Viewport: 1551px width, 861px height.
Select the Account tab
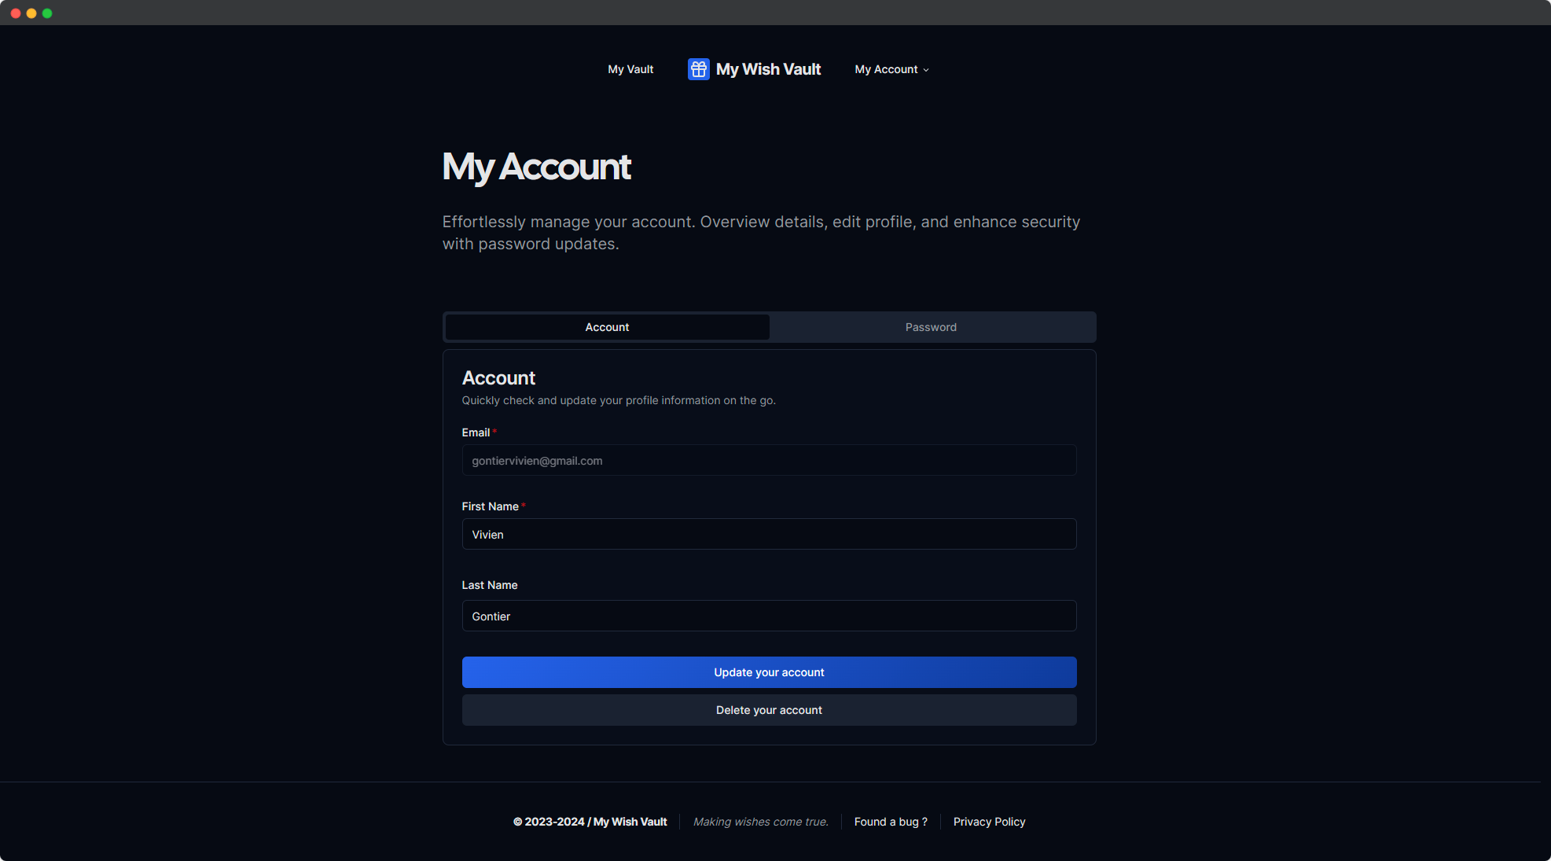tap(607, 327)
